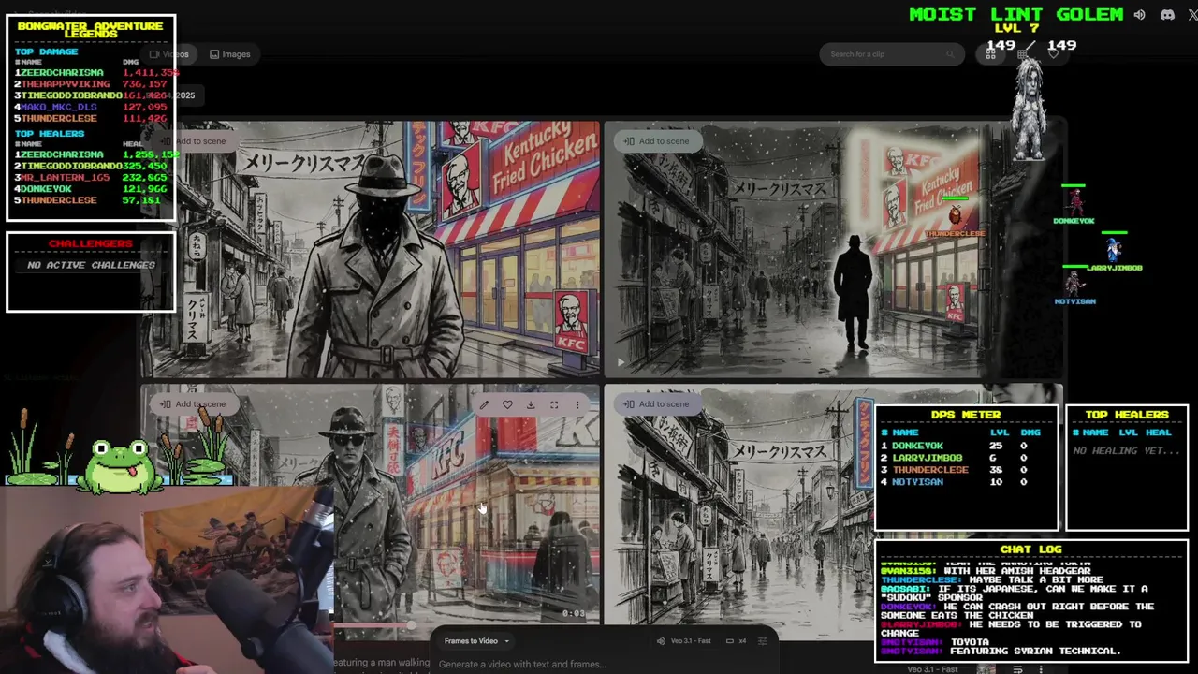Viewport: 1198px width, 674px height.
Task: Click the stream's speaker volume icon
Action: (1139, 15)
